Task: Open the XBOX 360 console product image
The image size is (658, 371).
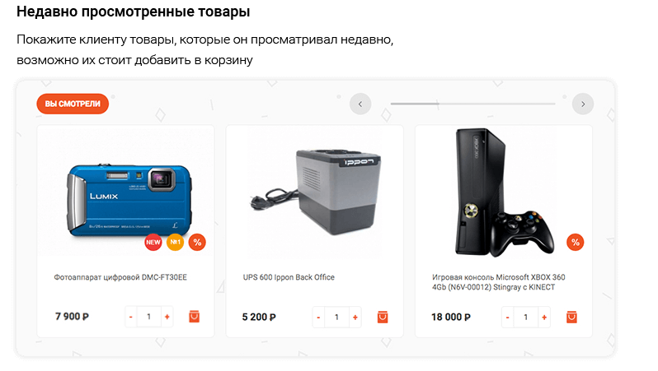Action: tap(504, 192)
